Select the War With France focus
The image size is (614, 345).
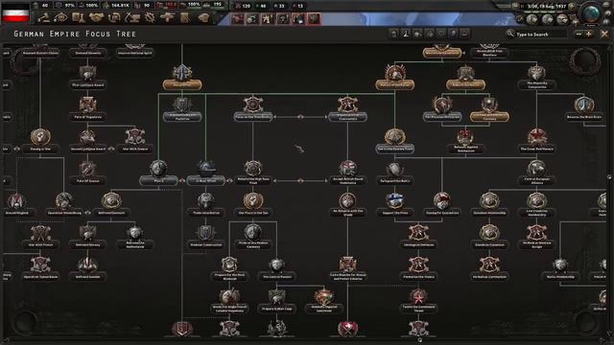(40, 237)
